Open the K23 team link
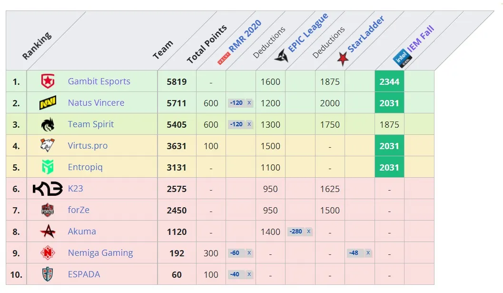Screen dimensions: 503x293 pos(75,189)
